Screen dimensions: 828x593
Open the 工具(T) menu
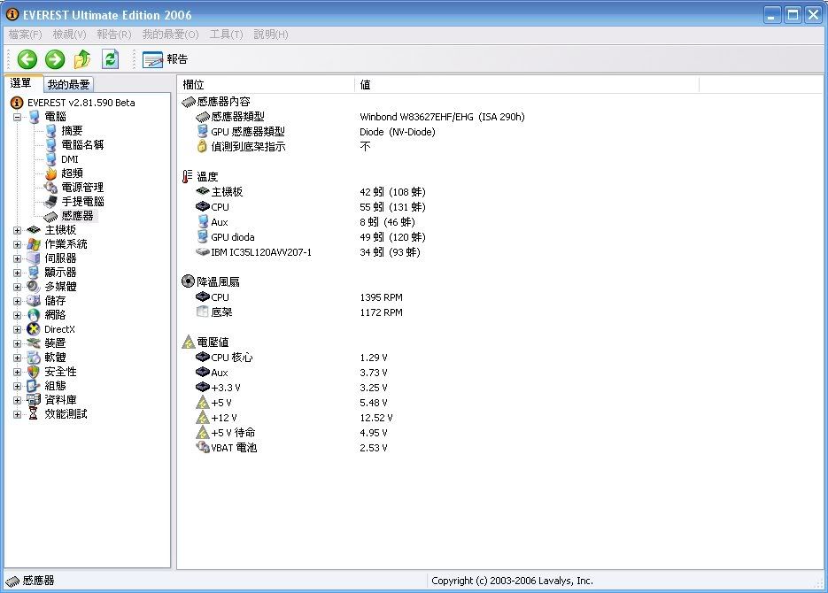(x=226, y=35)
